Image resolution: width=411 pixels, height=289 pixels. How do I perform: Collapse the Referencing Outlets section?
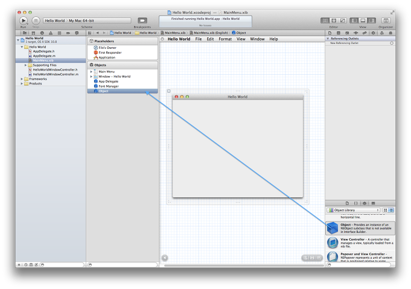click(328, 39)
